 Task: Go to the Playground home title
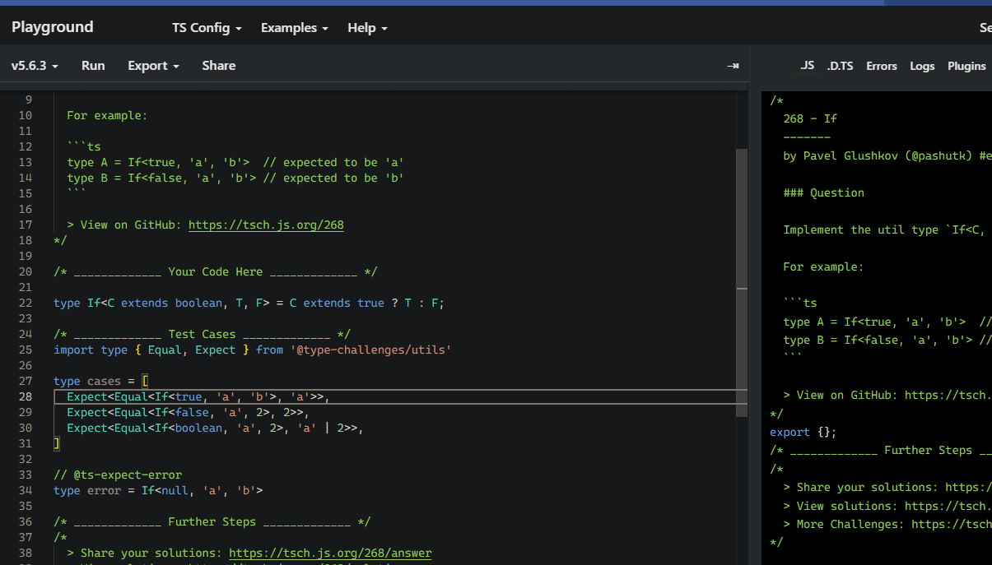[53, 27]
